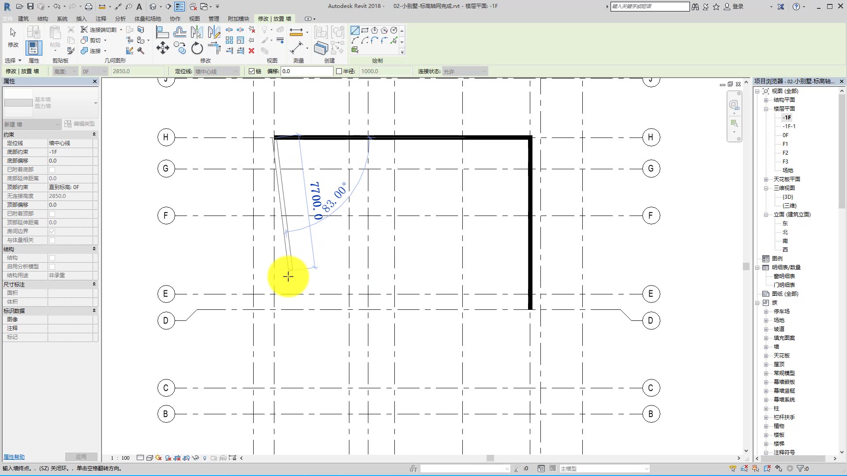Click the Rotate tool icon
847x476 pixels.
coord(197,48)
